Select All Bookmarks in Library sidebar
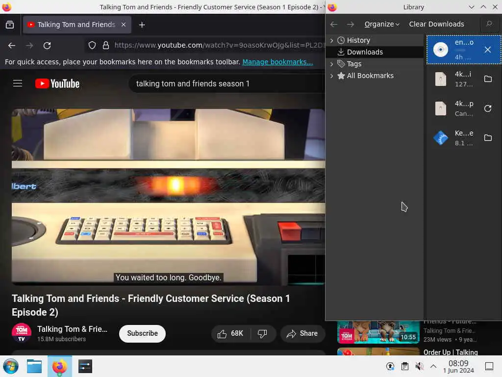The height and width of the screenshot is (377, 502). tap(370, 76)
